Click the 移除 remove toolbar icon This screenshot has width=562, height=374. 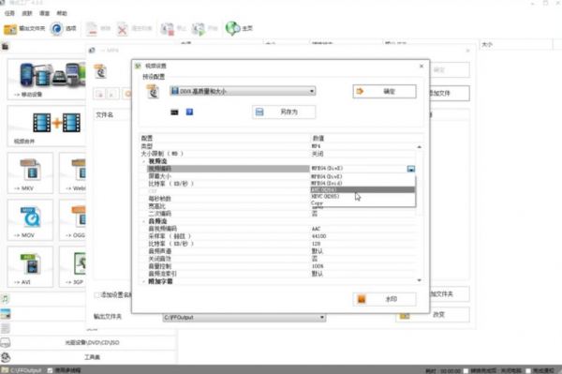92,29
